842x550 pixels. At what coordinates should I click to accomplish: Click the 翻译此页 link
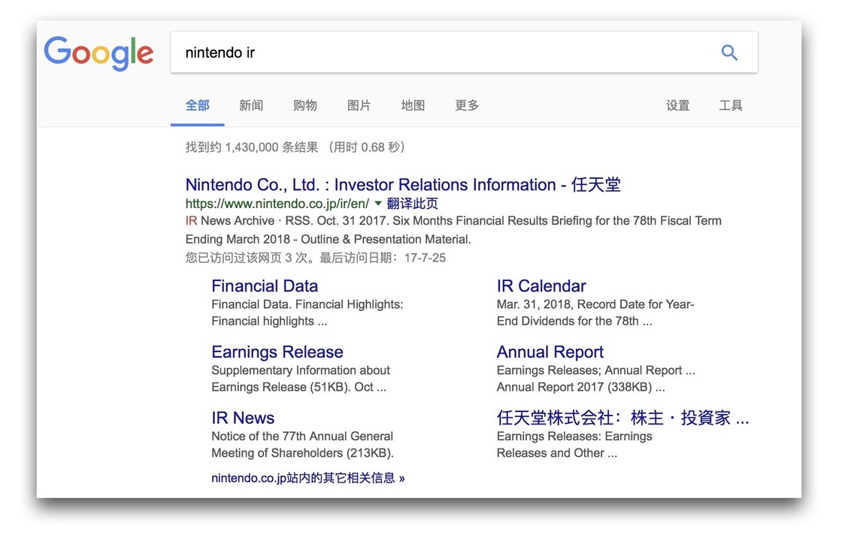pyautogui.click(x=413, y=204)
